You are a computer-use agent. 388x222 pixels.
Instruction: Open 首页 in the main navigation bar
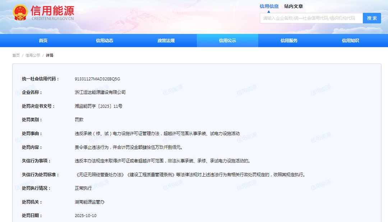(x=43, y=40)
